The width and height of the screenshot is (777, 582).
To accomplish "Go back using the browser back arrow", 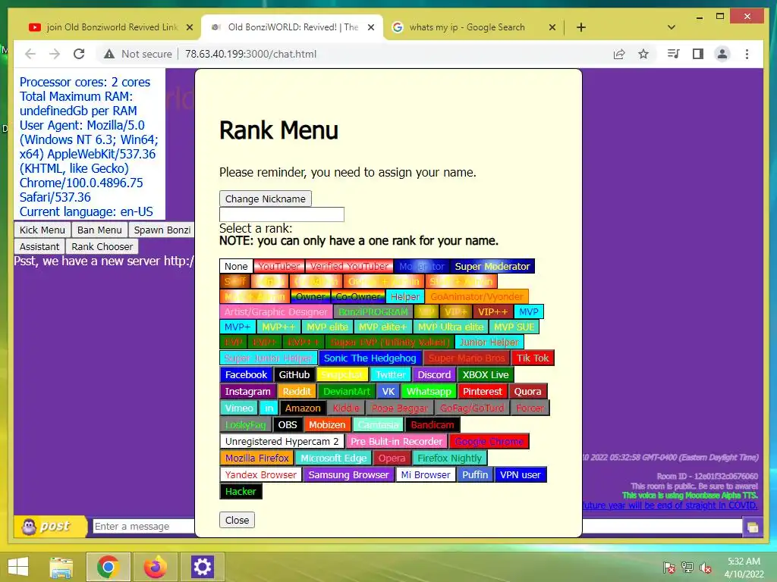I will tap(30, 54).
